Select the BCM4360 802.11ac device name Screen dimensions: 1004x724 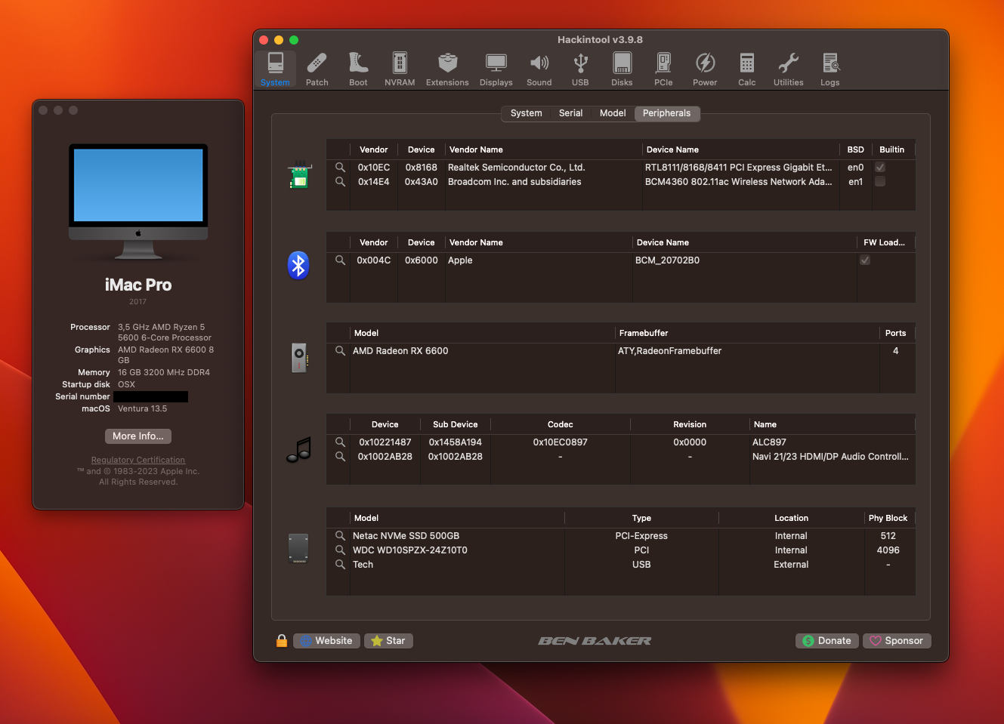click(x=738, y=182)
